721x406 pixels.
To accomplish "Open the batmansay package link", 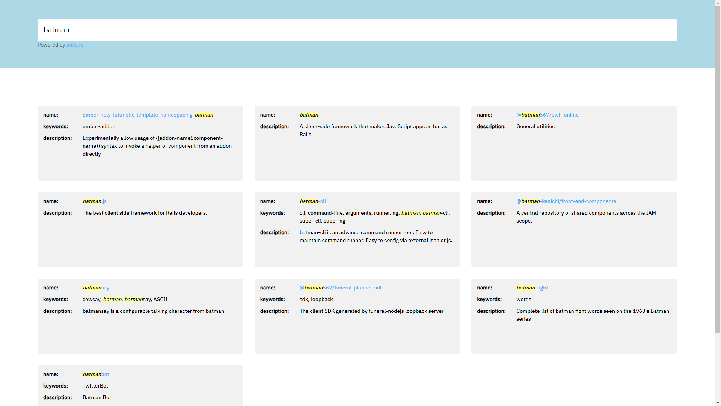I will [96, 288].
